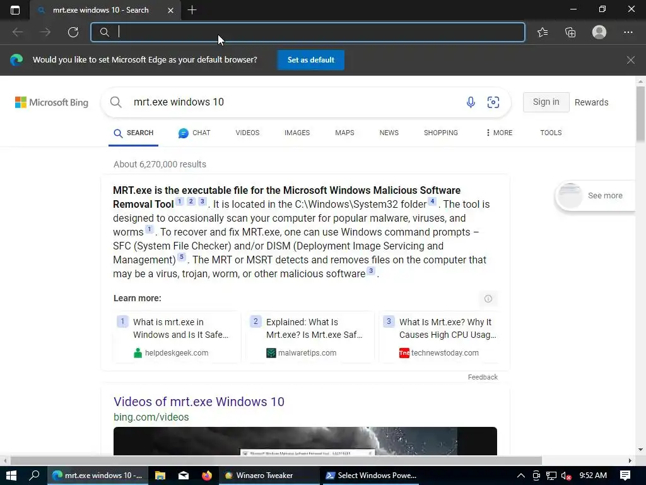Click citation 4 after System32 folder
The image size is (646, 485).
(x=432, y=201)
